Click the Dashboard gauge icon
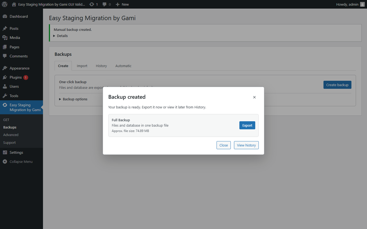Viewport: 367px width, 229px height. click(x=5, y=16)
